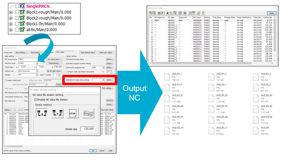Click the Divide size input field
The width and height of the screenshot is (281, 160).
pyautogui.click(x=87, y=129)
